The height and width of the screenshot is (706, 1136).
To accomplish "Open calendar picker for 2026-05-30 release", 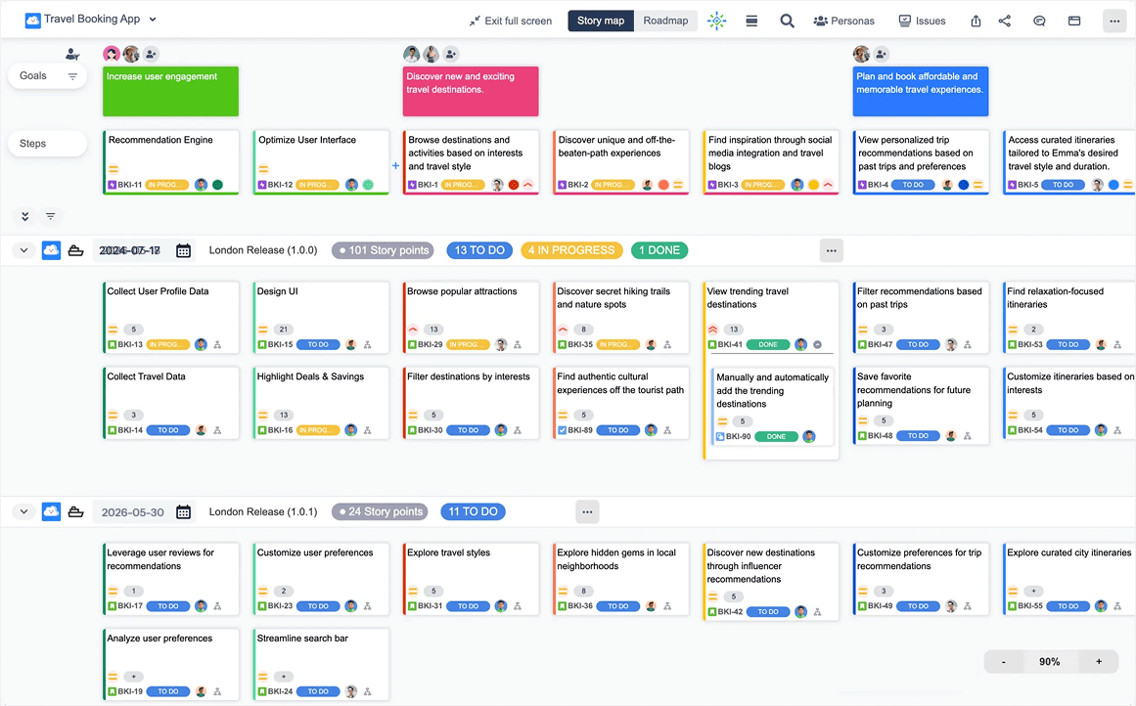I will point(183,512).
